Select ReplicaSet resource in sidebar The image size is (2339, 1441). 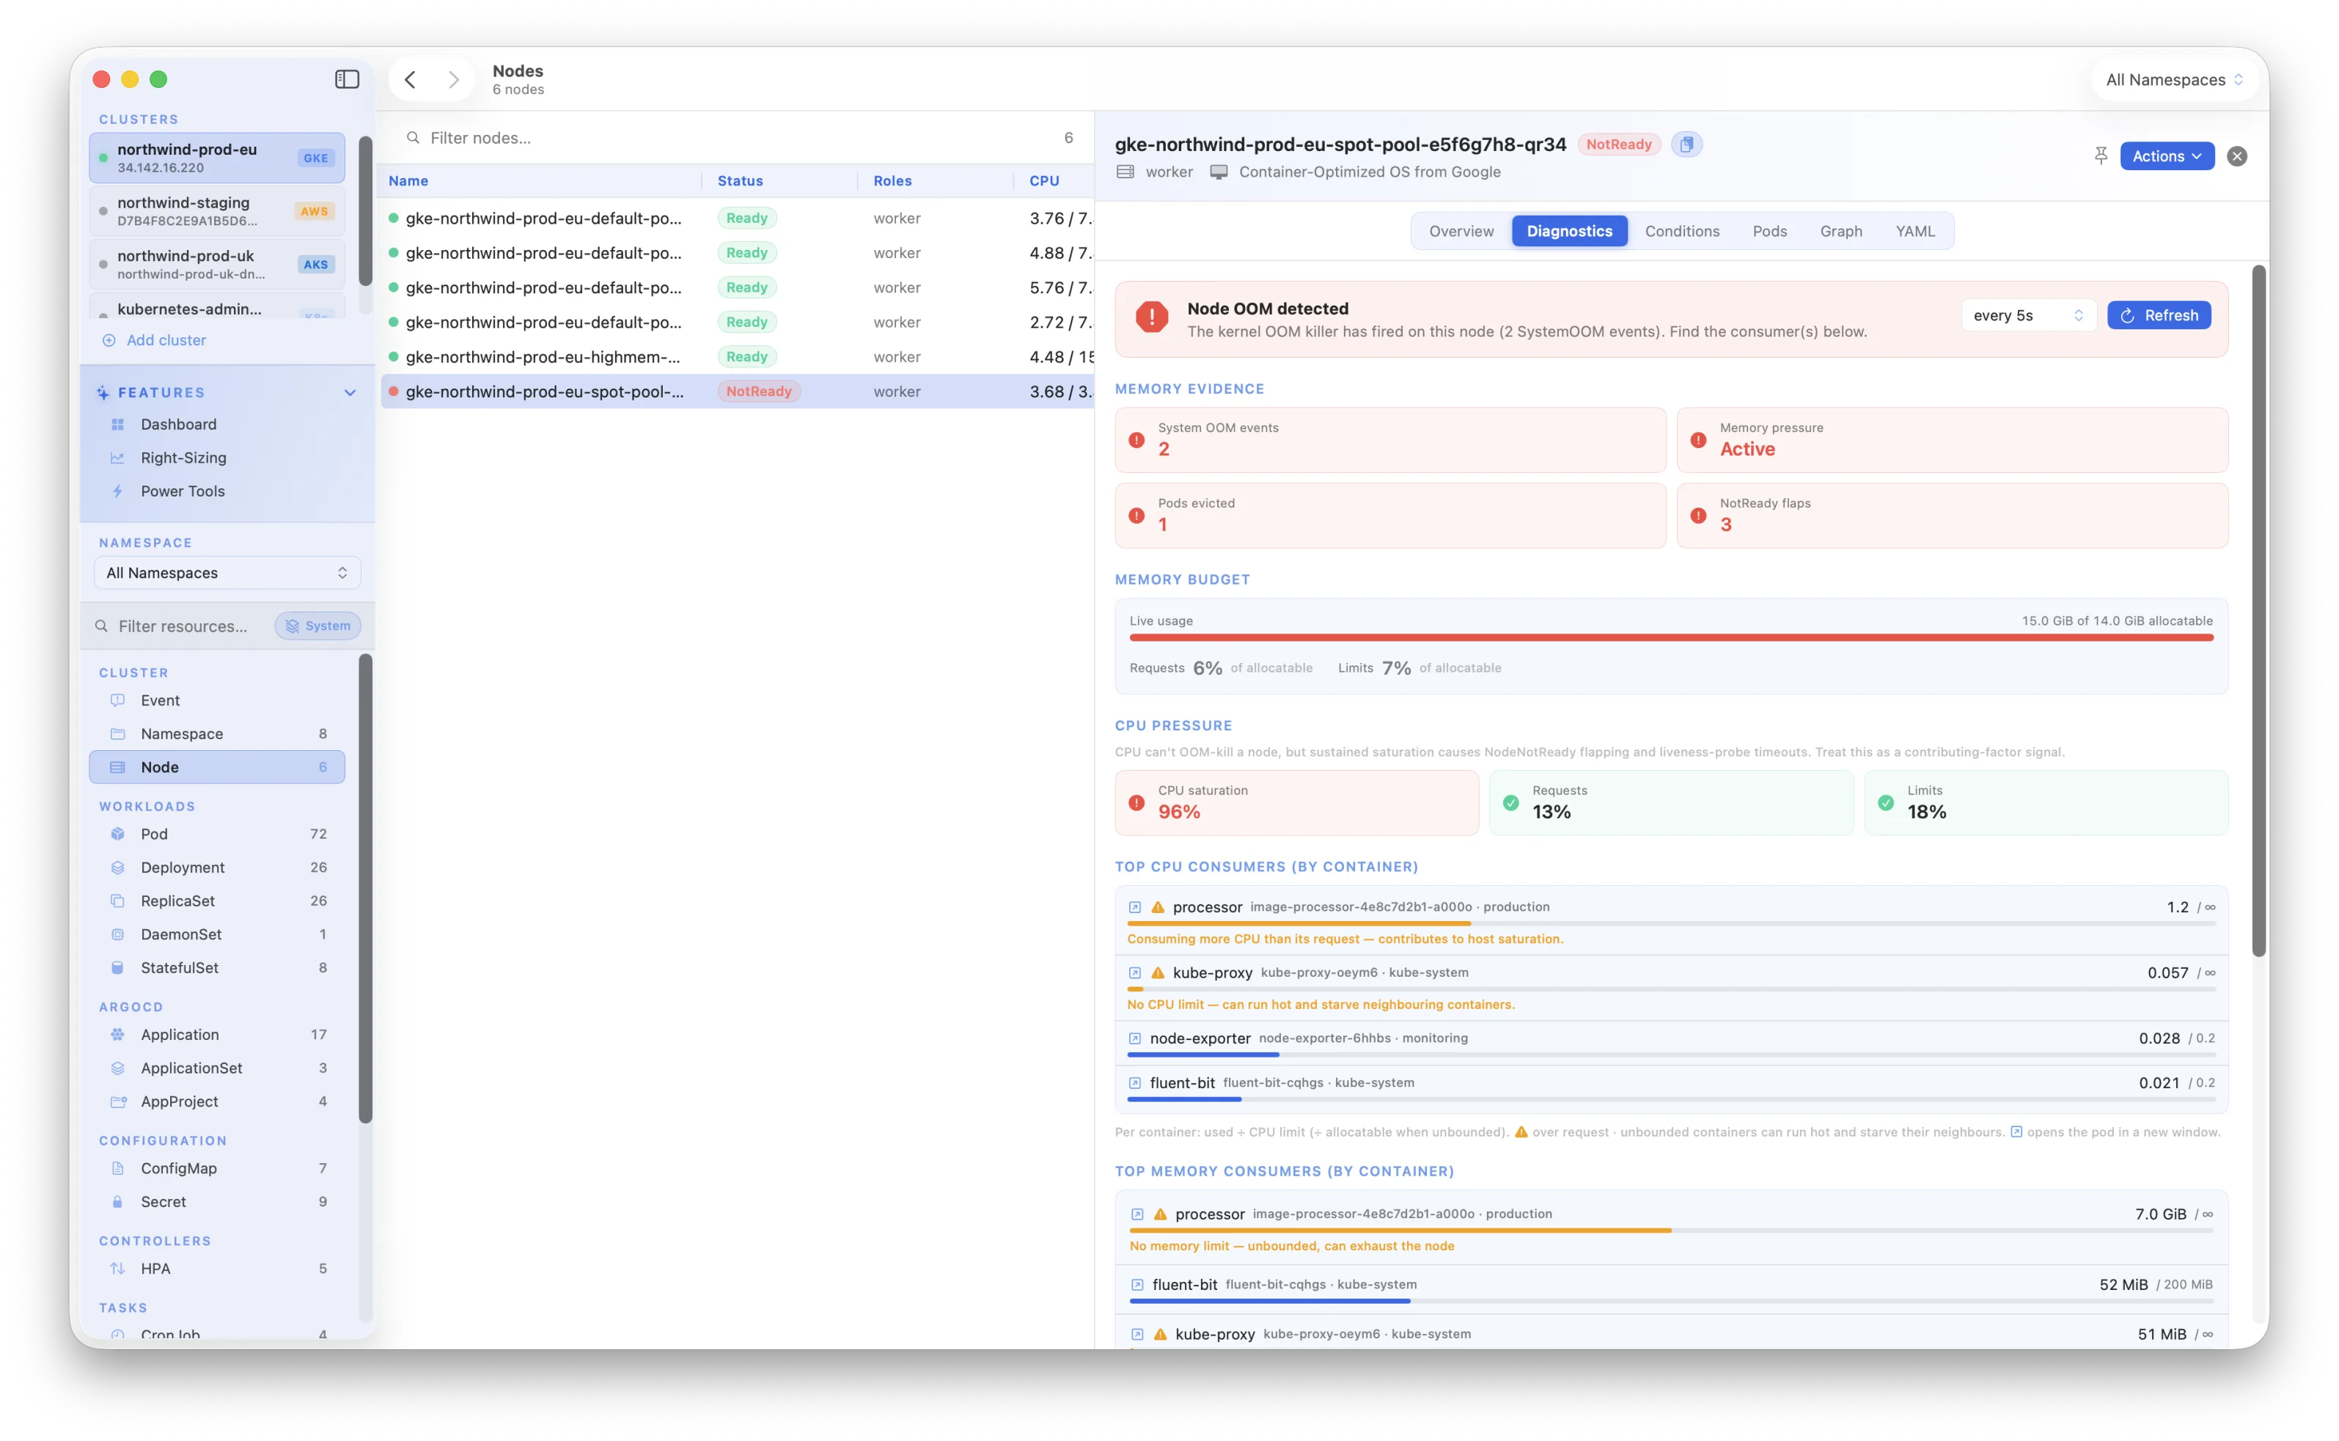pyautogui.click(x=217, y=901)
